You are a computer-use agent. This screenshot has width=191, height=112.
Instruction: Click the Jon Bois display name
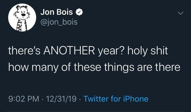point(56,12)
